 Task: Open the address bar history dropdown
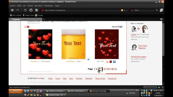[127, 10]
